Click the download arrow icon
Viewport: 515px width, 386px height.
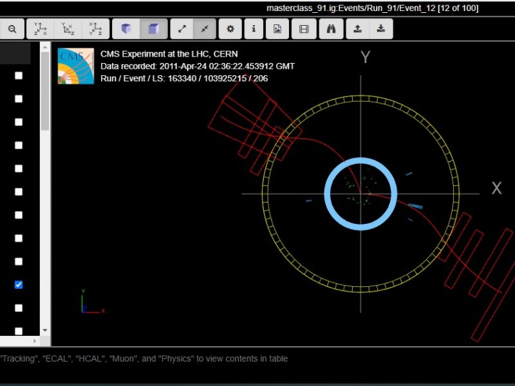[381, 29]
